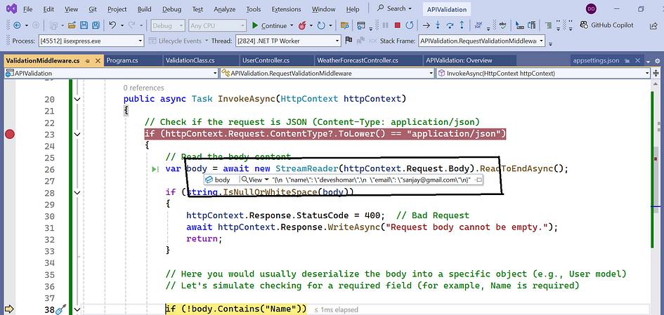Stop debugging with the red square

[397, 25]
